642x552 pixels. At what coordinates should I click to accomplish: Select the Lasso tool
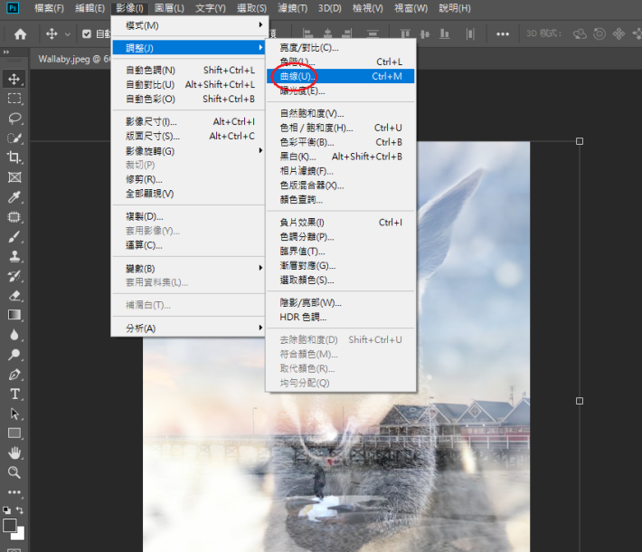14,119
